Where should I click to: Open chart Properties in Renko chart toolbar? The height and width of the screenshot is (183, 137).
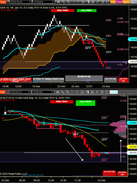(108, 2)
